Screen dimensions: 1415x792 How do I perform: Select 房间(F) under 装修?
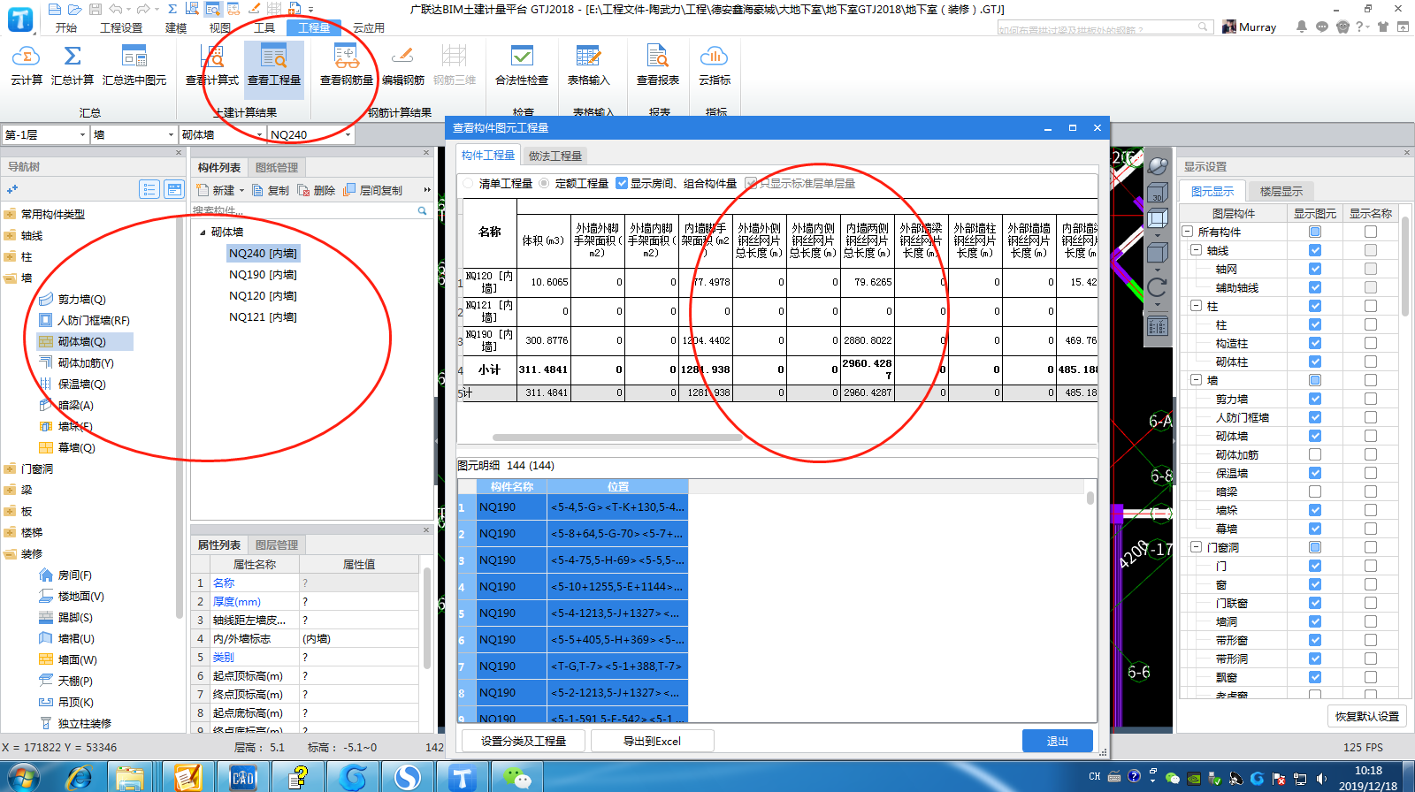(x=74, y=575)
